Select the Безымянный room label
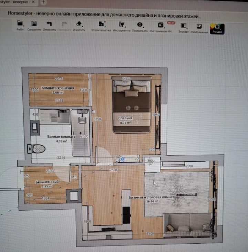This screenshot has height=252, width=248. coord(47,182)
